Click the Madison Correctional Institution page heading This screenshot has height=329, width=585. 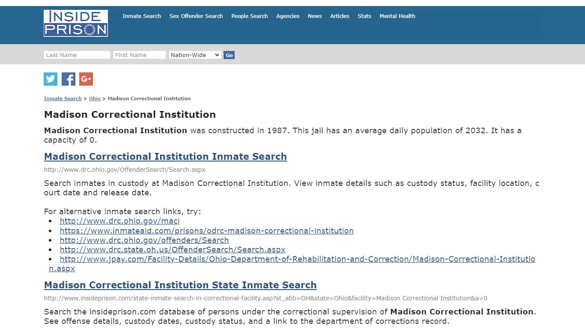click(x=130, y=114)
